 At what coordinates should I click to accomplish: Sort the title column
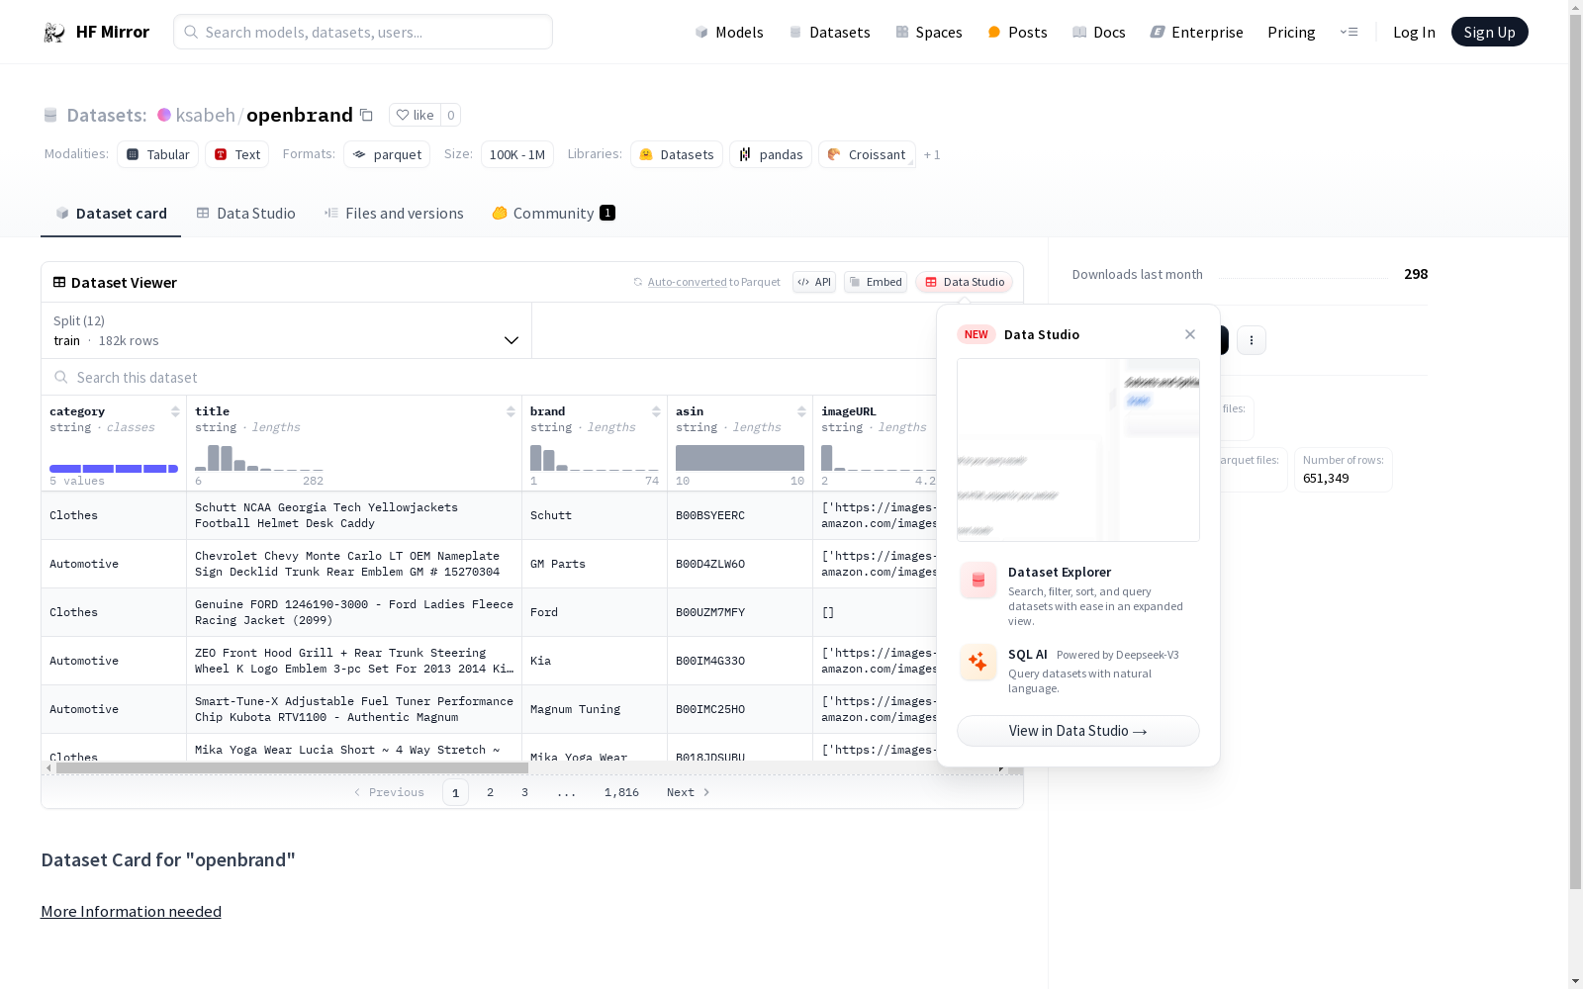[511, 411]
